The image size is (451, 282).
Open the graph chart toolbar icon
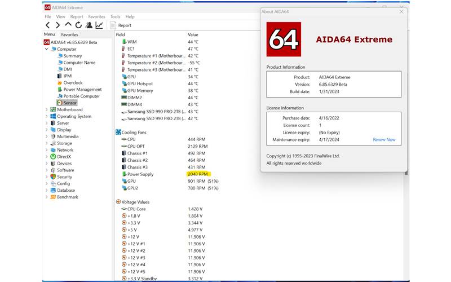(x=99, y=25)
